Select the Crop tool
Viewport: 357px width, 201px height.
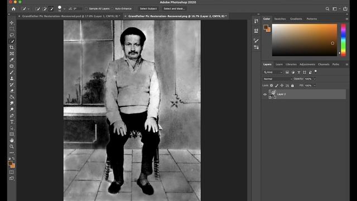point(12,47)
